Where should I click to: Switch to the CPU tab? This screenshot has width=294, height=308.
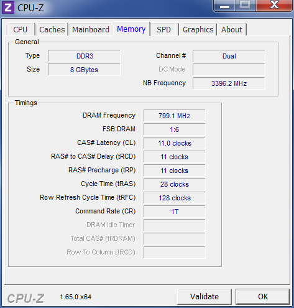[x=21, y=29]
